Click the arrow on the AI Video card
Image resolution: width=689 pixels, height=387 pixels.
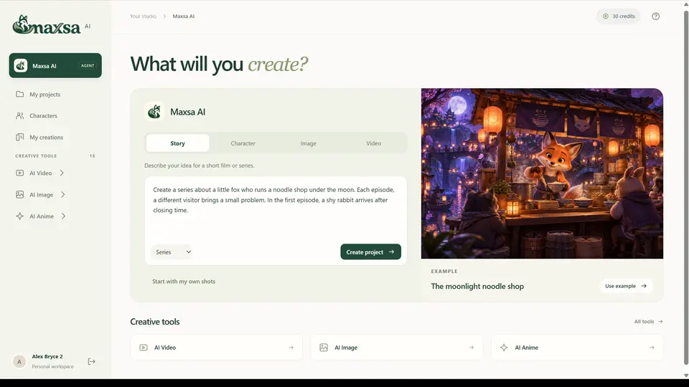[x=291, y=348]
